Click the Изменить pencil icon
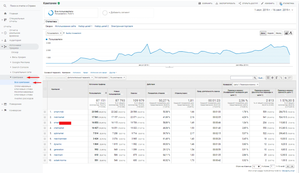This screenshot has width=299, height=173. tap(262, 3)
